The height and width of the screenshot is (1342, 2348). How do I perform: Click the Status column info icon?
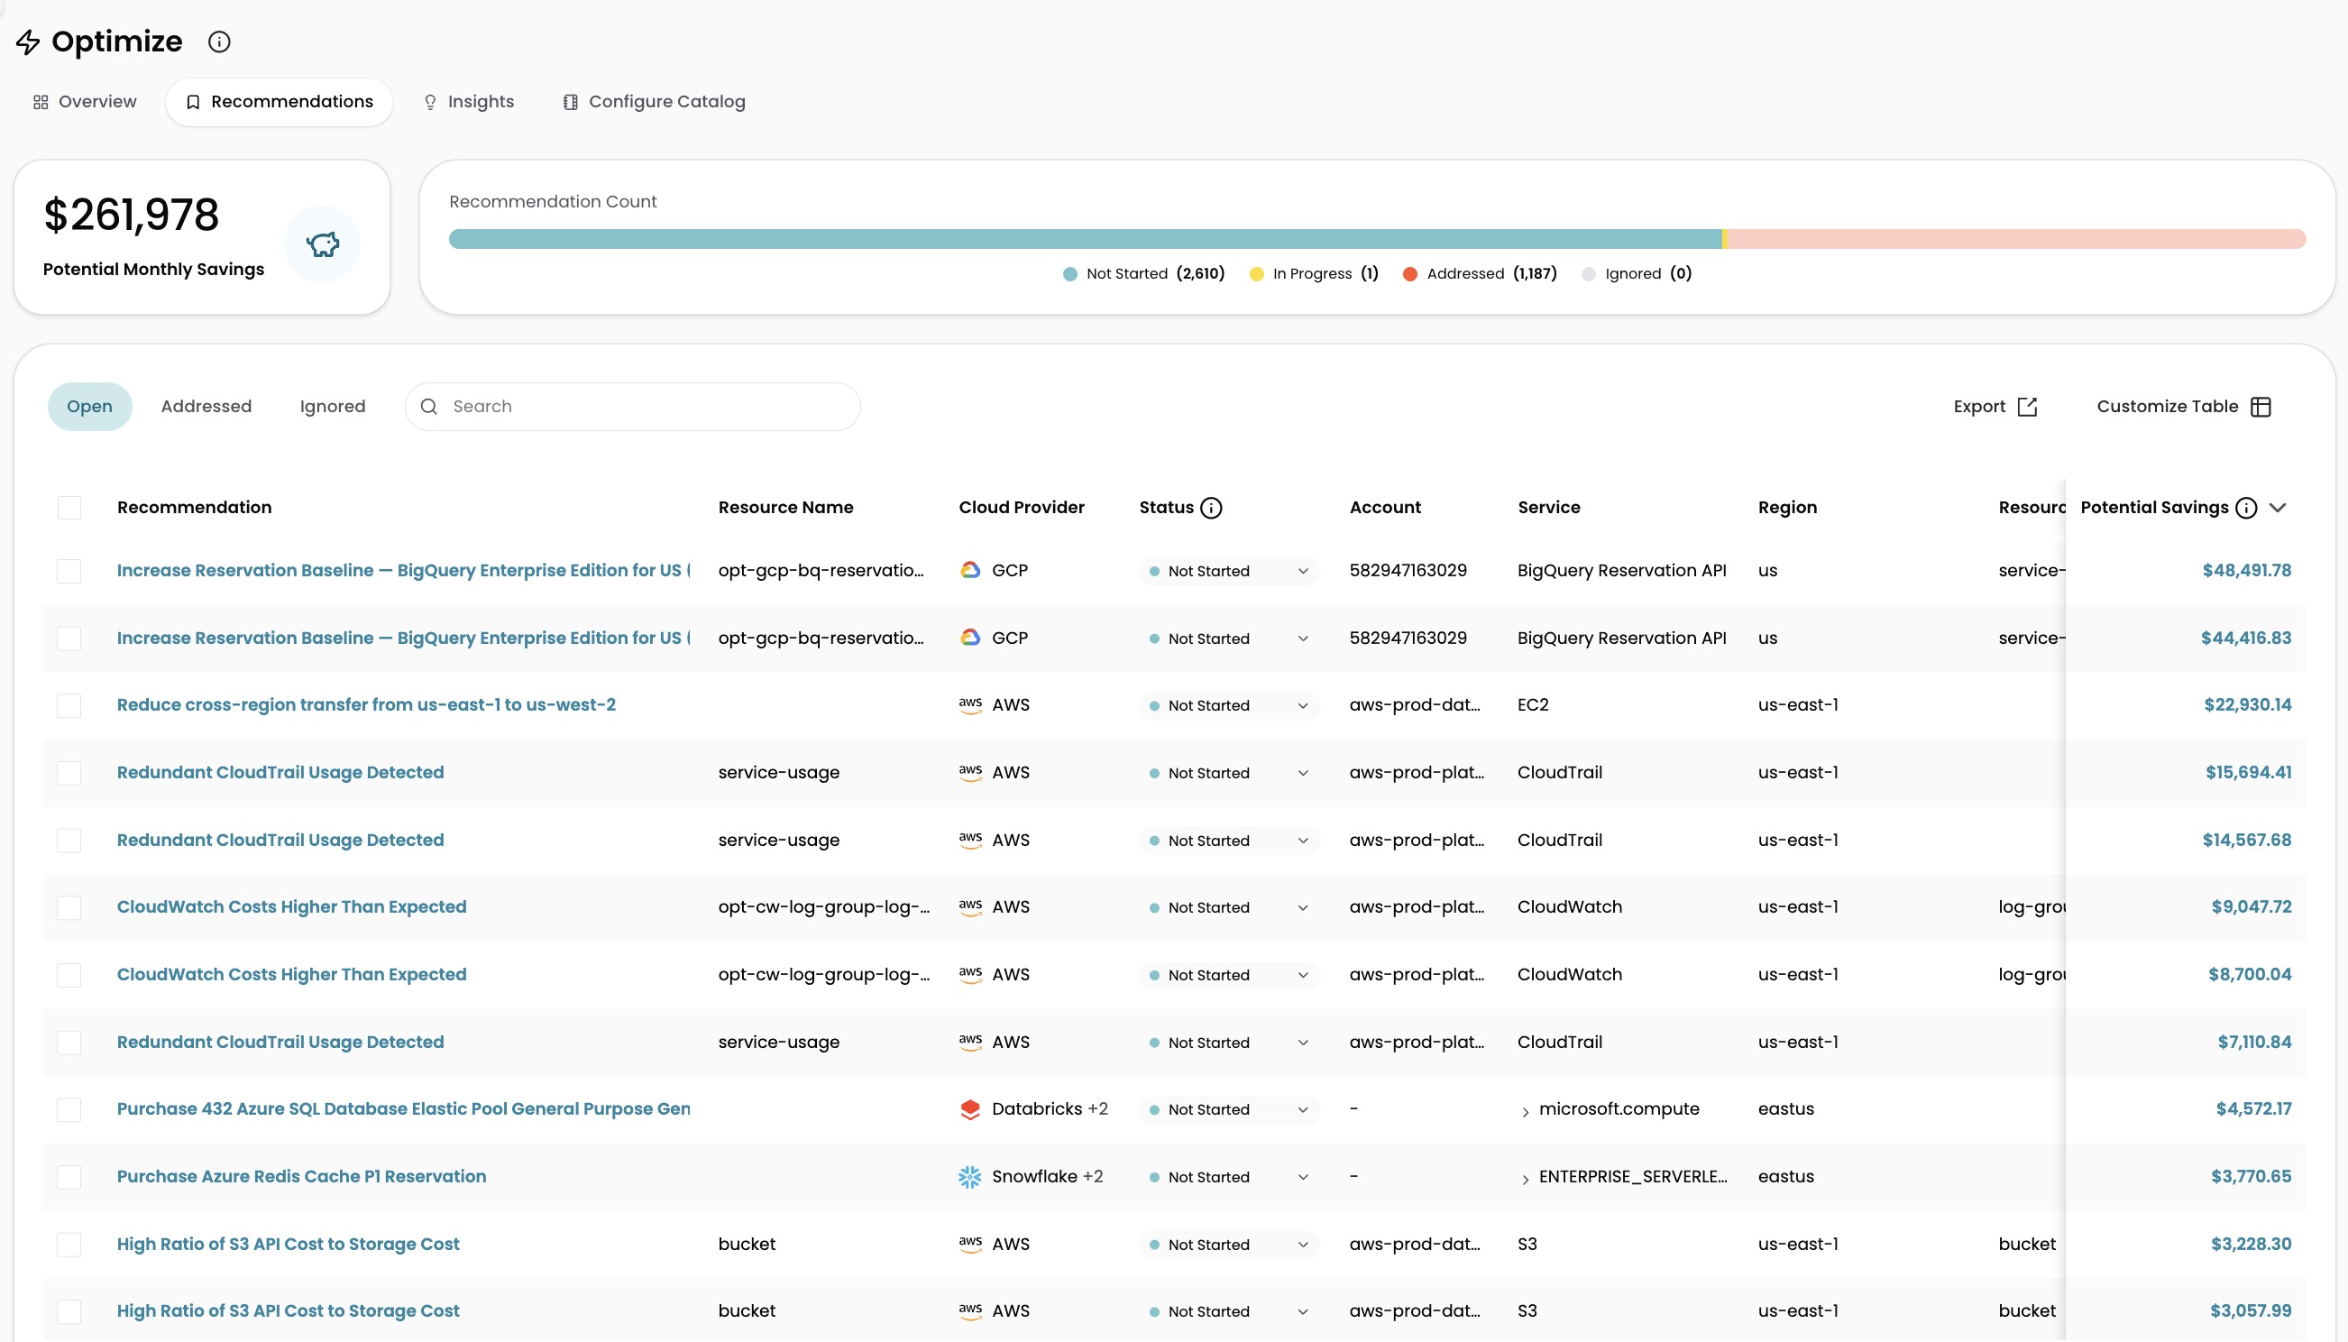click(1212, 508)
